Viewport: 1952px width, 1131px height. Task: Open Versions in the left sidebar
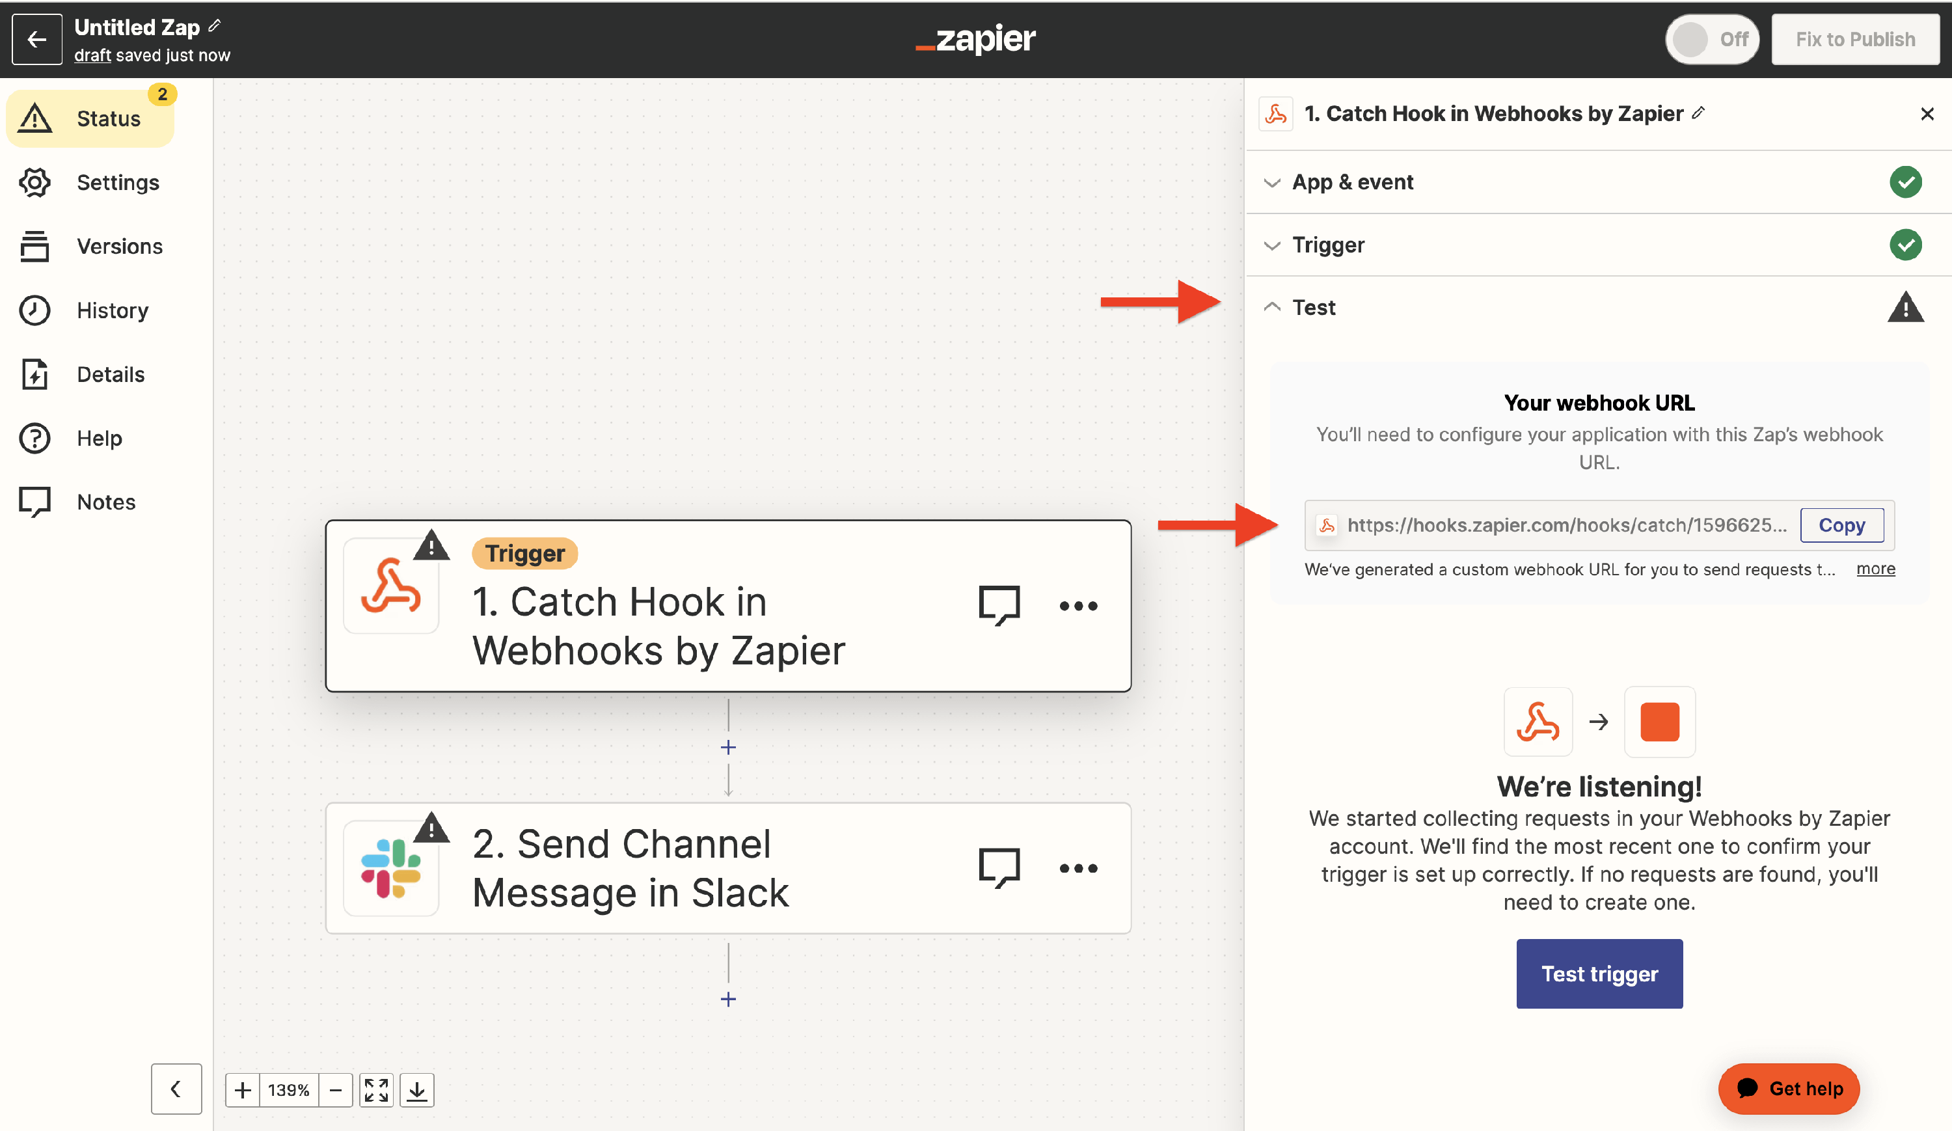click(x=119, y=247)
